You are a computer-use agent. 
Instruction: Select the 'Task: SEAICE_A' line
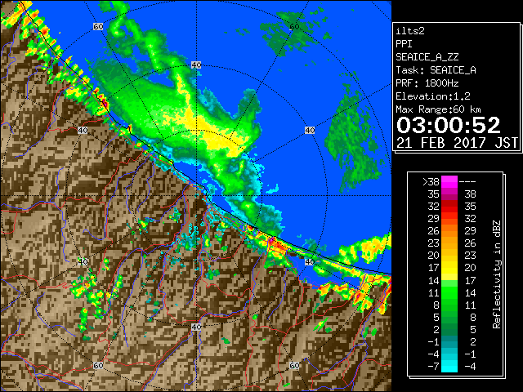pos(436,70)
